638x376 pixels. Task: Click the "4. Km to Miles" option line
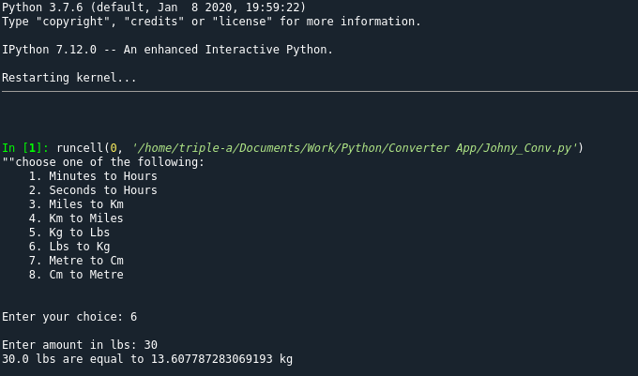[x=76, y=218]
